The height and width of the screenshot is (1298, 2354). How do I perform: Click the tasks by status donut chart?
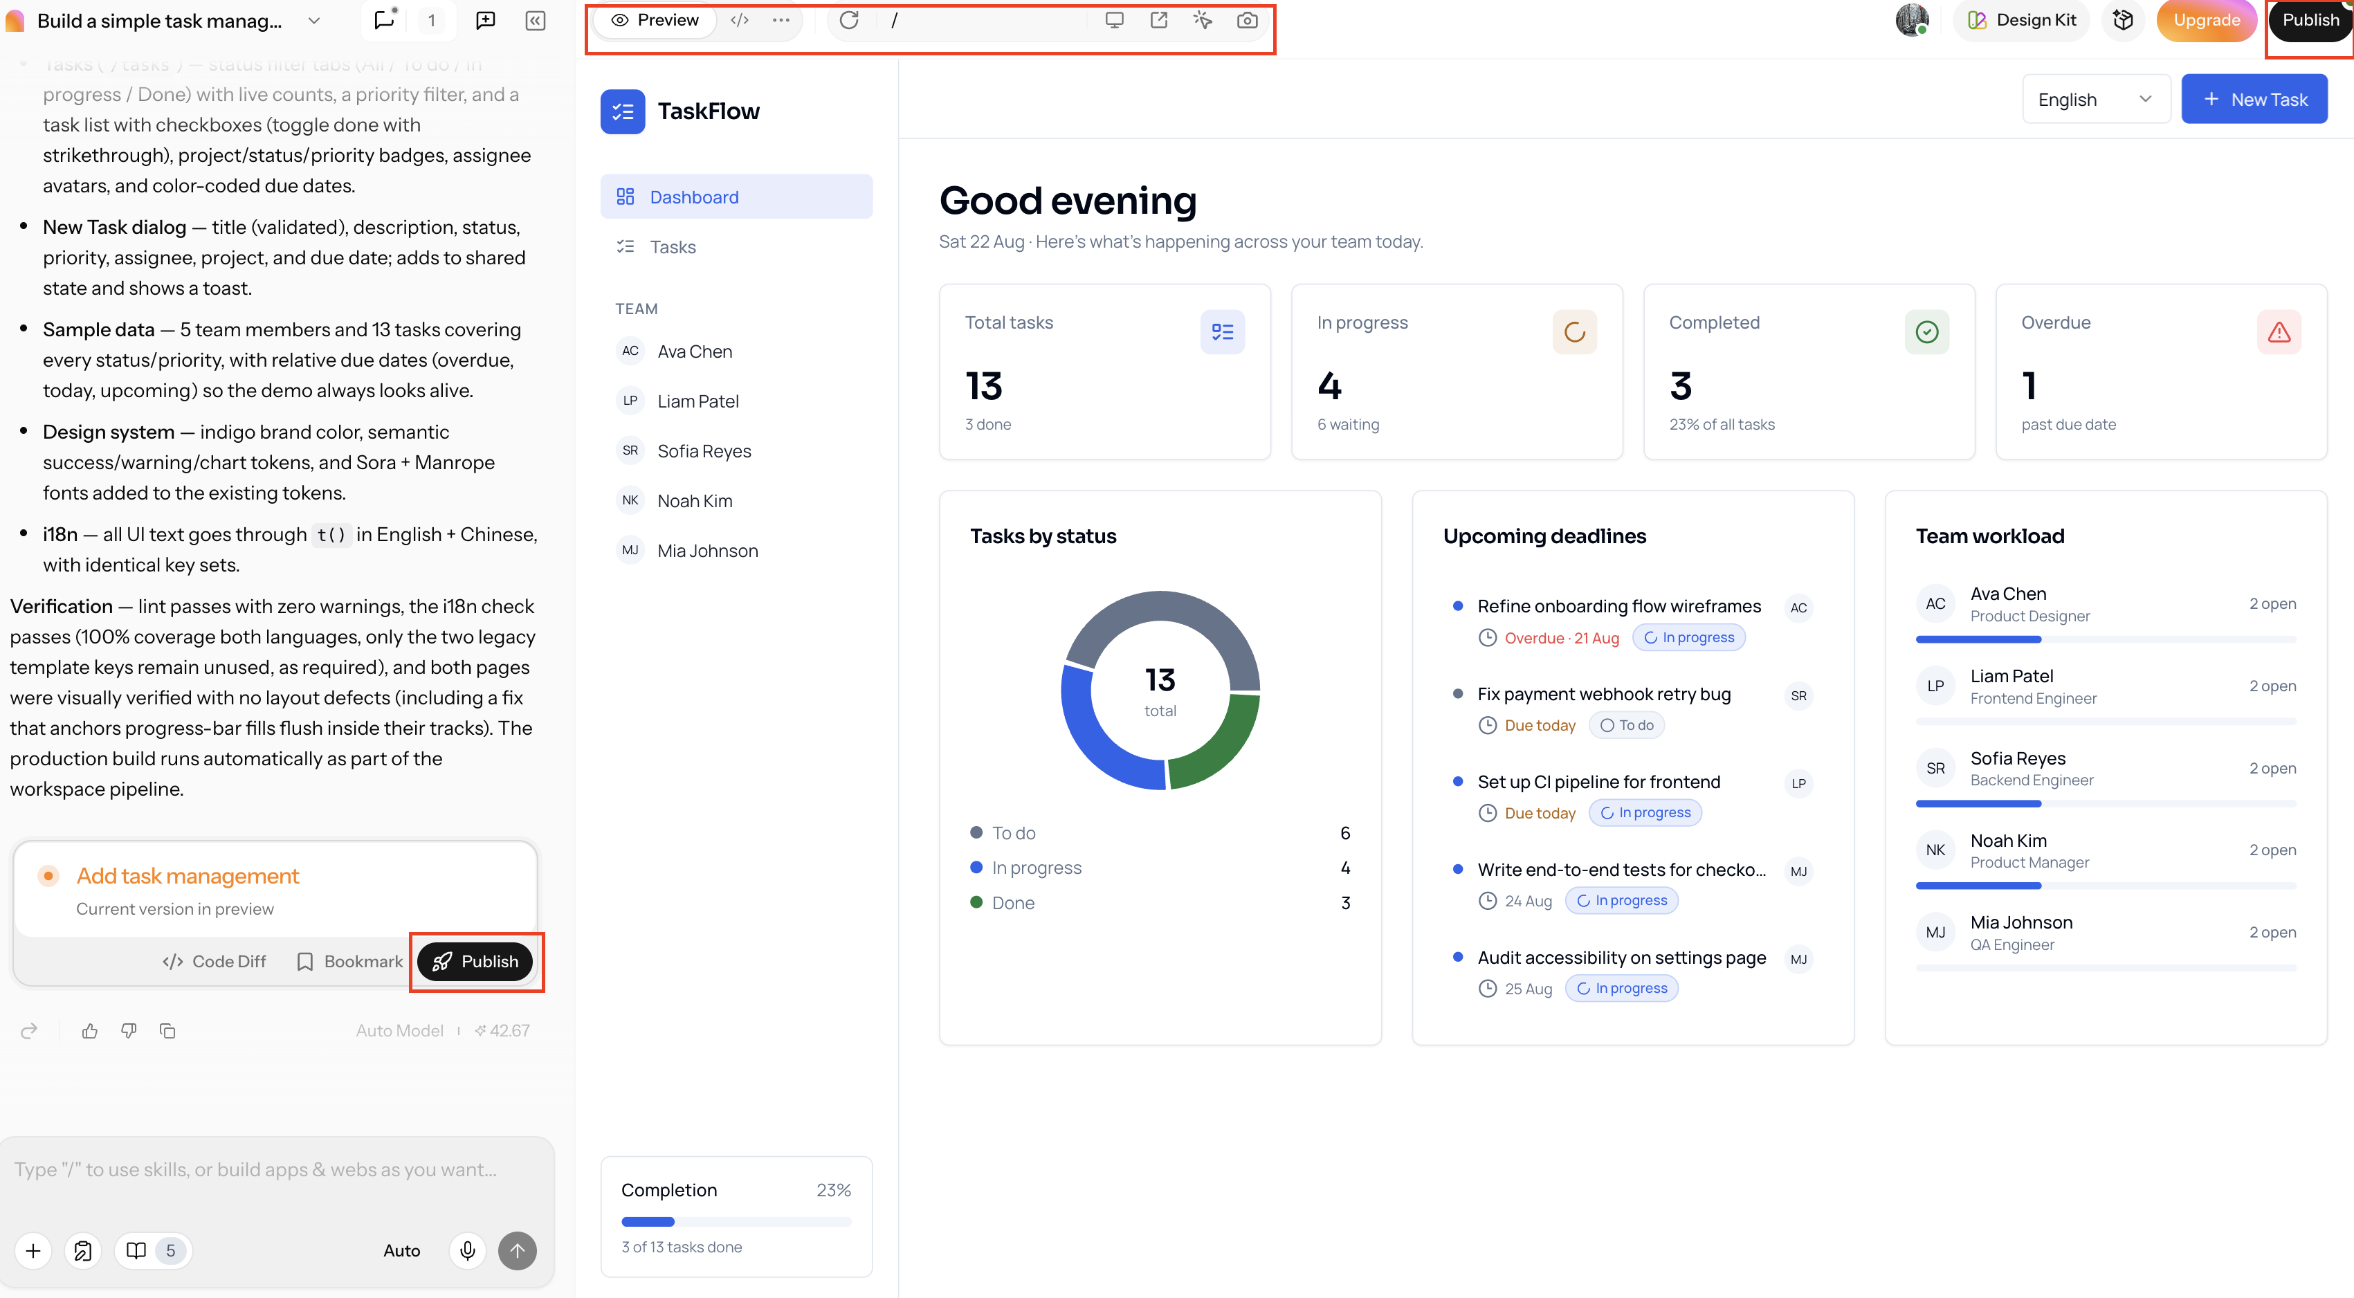point(1160,690)
